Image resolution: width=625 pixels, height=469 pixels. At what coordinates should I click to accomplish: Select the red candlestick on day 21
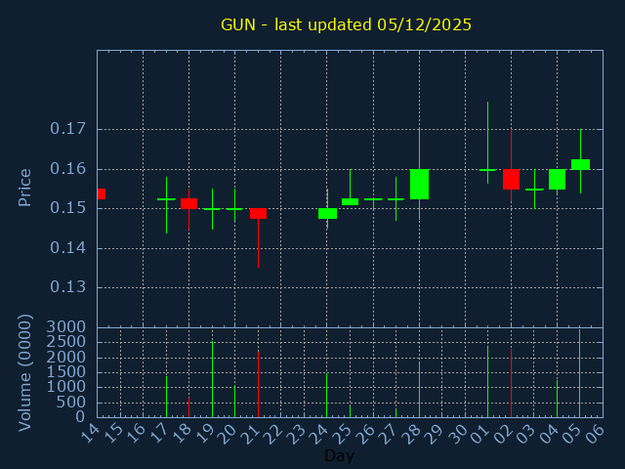coord(258,213)
